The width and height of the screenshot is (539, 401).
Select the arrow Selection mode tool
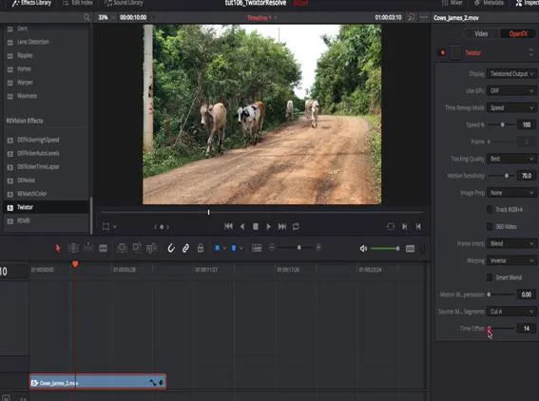point(58,248)
